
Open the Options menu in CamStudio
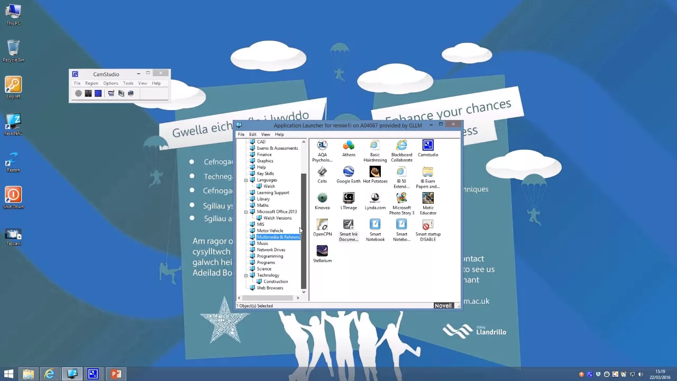[111, 83]
